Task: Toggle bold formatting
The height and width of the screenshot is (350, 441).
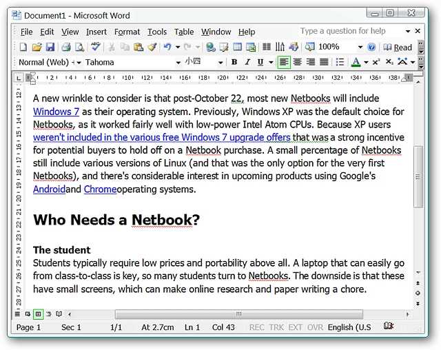Action: coord(234,62)
